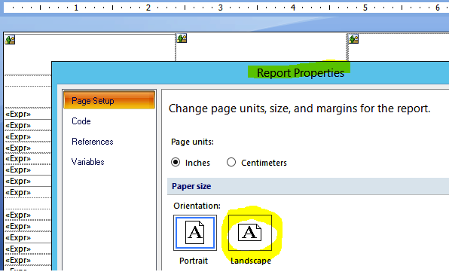Select the last full «Expr» cell
Image resolution: width=449 pixels, height=278 pixels.
tap(28, 260)
